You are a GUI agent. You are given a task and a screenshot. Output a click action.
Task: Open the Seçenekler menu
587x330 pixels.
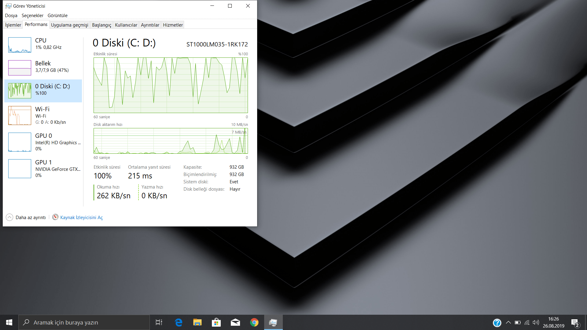32,15
